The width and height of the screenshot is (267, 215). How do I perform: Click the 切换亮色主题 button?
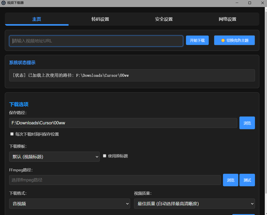pyautogui.click(x=234, y=40)
